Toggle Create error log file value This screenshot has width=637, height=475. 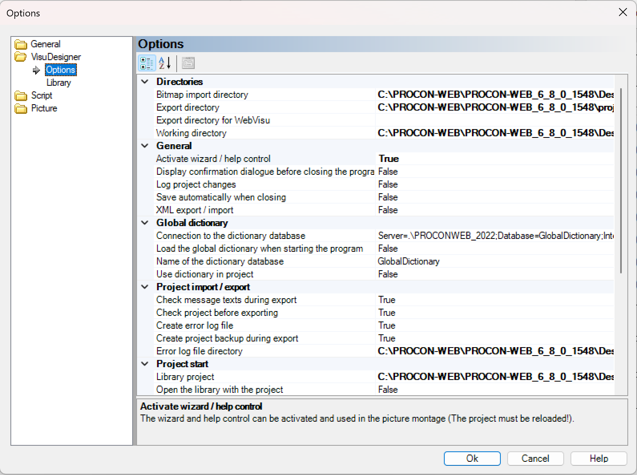[495, 325]
